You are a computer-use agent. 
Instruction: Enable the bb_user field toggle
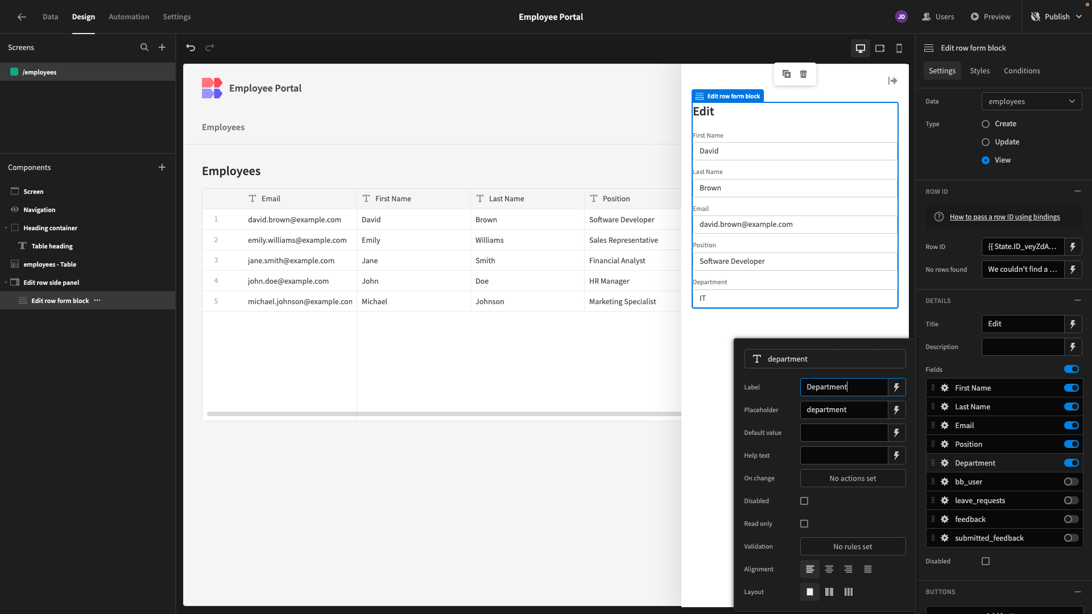coord(1072,482)
